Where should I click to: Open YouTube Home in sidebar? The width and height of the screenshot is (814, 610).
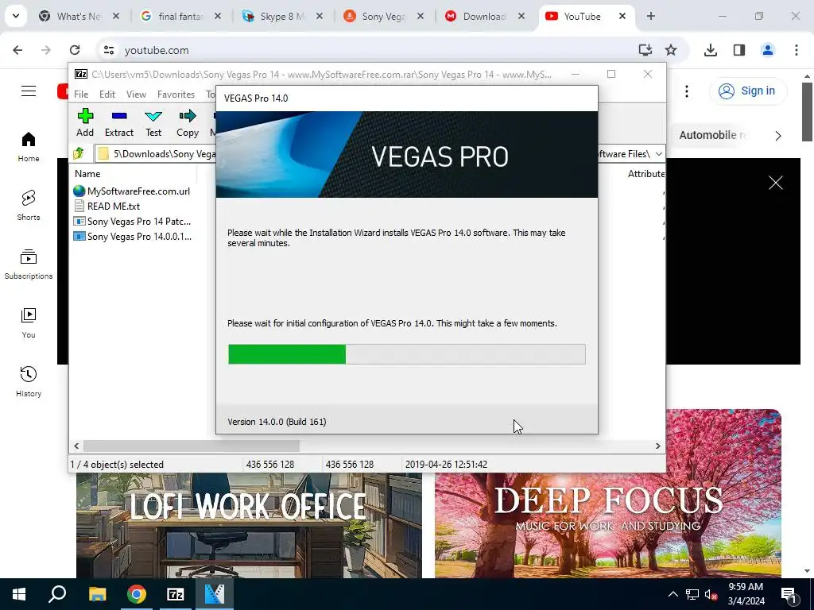click(29, 147)
